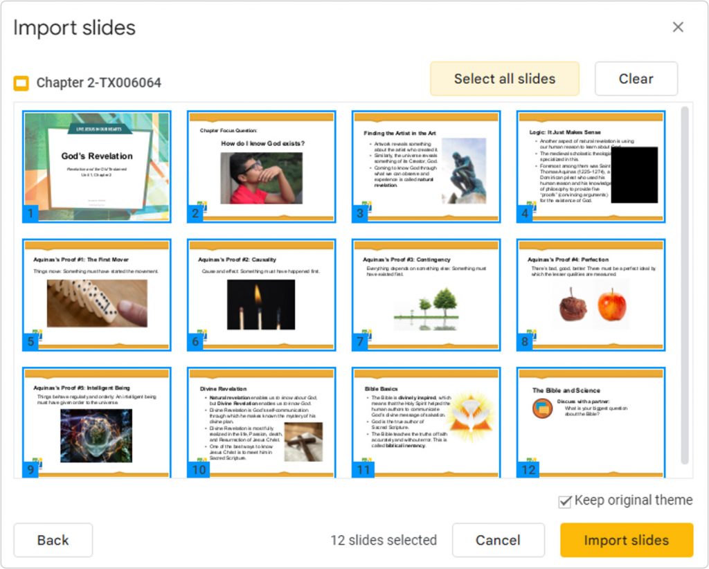Click the PowerPoint badge on slide 12

coord(530,459)
